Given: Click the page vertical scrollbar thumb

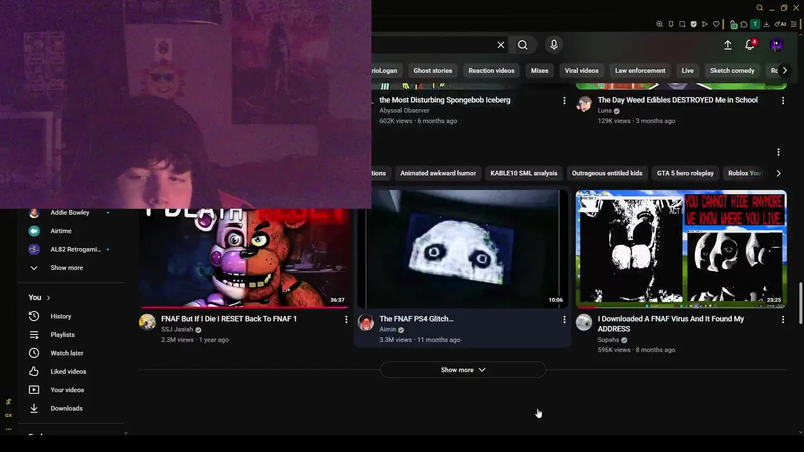Looking at the screenshot, I should pos(800,303).
